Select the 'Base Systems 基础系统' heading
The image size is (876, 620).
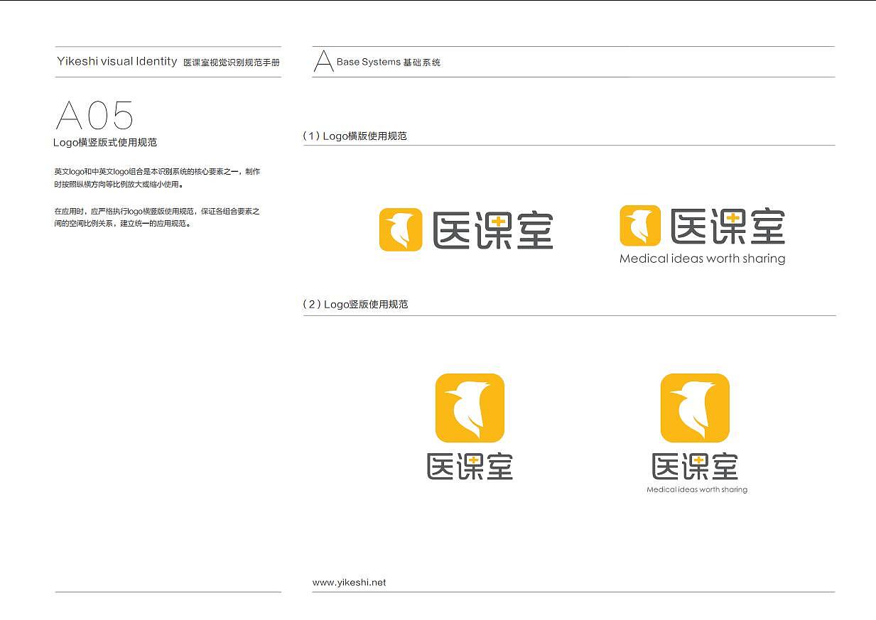pos(389,62)
